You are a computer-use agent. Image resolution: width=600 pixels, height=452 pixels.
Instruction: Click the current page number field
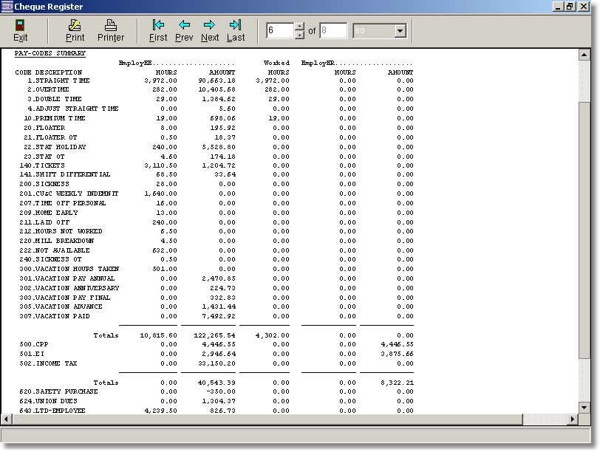click(280, 31)
